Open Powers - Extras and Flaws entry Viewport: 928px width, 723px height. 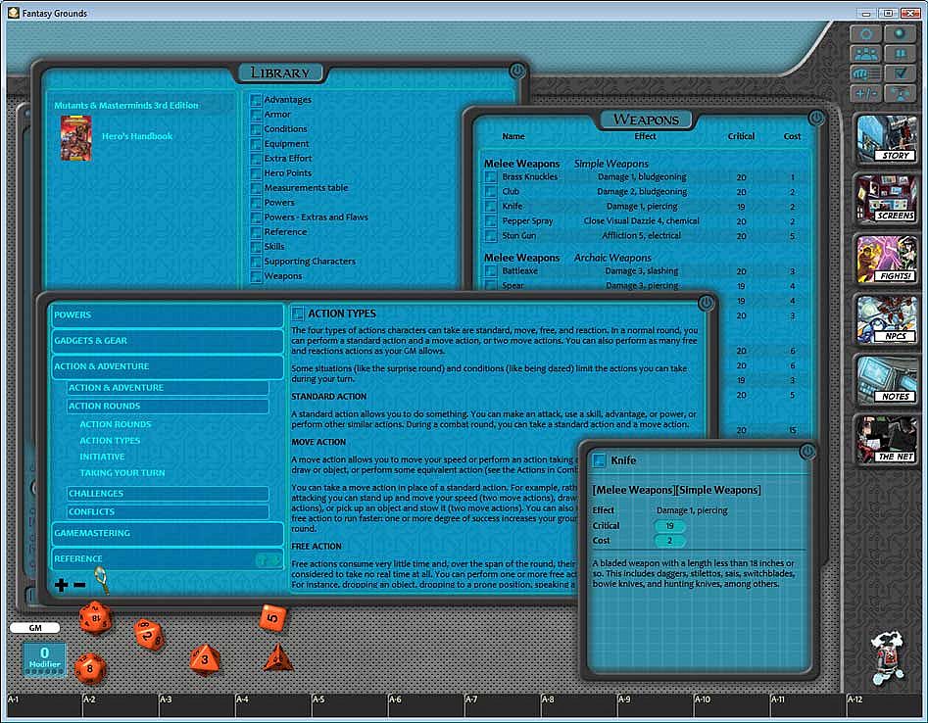coord(317,217)
